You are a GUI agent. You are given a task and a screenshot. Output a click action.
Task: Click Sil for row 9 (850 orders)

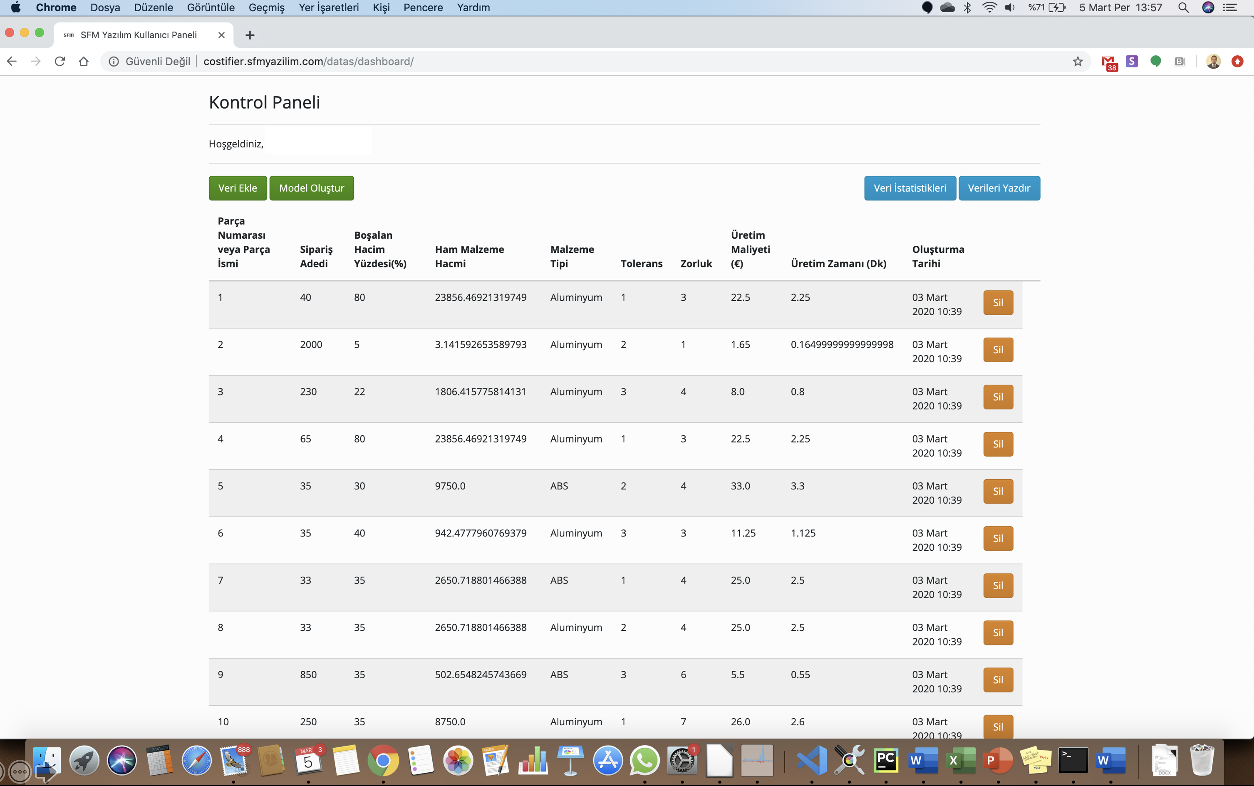(x=998, y=680)
